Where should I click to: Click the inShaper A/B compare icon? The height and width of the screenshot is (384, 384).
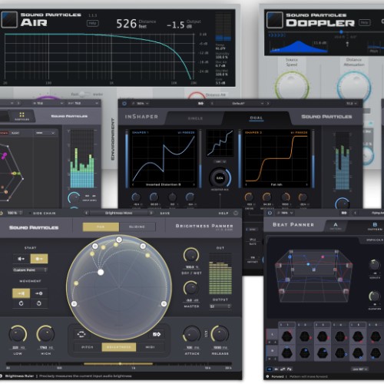point(200,104)
